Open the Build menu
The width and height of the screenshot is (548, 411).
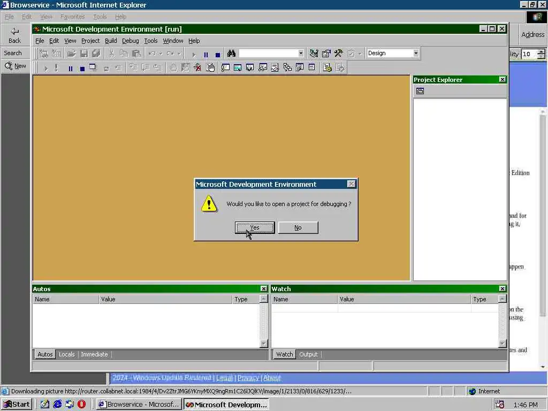pos(111,41)
